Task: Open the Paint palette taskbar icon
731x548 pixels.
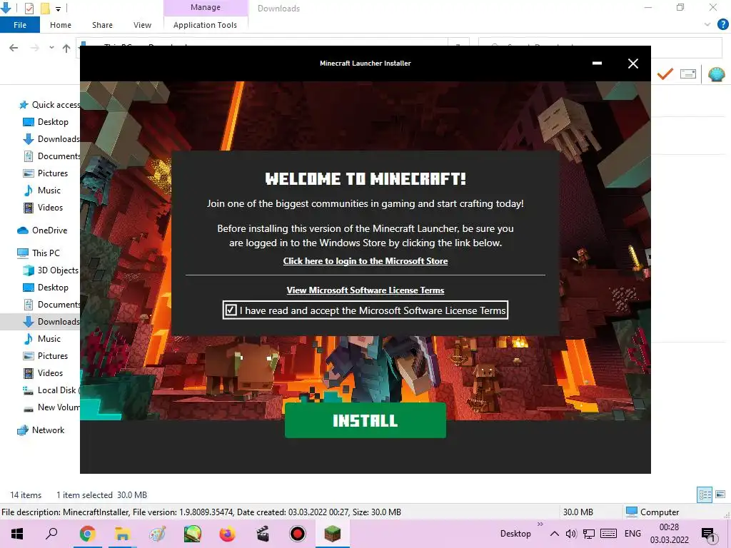Action: point(157,534)
